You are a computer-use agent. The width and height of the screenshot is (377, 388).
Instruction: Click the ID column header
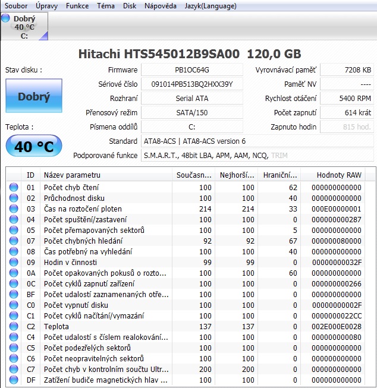30,175
